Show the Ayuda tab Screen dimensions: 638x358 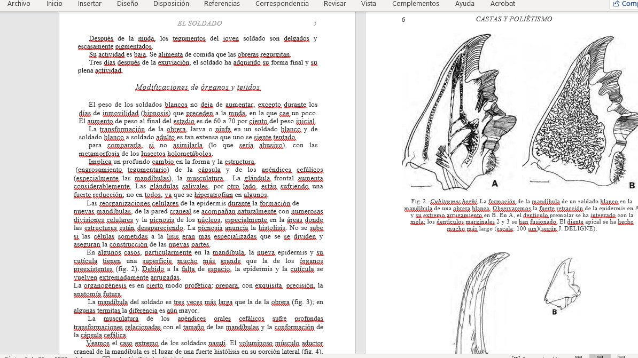coord(464,4)
